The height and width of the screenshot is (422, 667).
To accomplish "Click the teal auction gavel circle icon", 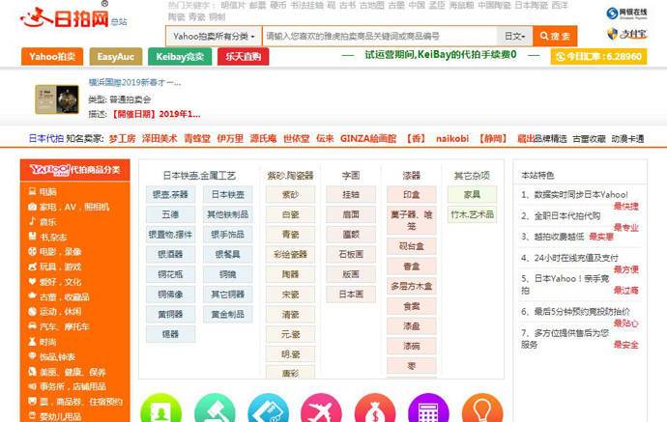I will tap(215, 408).
